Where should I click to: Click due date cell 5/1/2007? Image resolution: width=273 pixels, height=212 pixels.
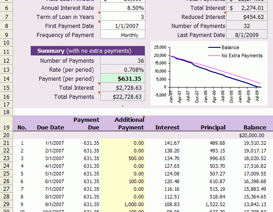(x=55, y=174)
